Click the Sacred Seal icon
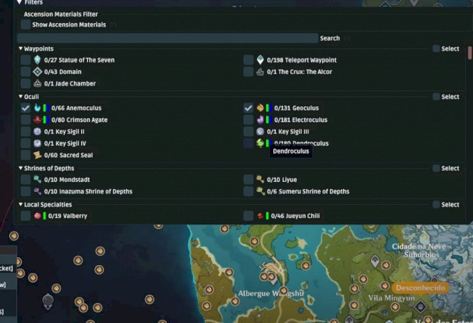This screenshot has width=473, height=323. (37, 155)
